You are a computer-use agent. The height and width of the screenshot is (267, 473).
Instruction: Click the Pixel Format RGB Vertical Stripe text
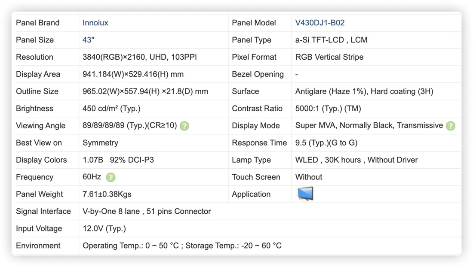[x=329, y=57]
